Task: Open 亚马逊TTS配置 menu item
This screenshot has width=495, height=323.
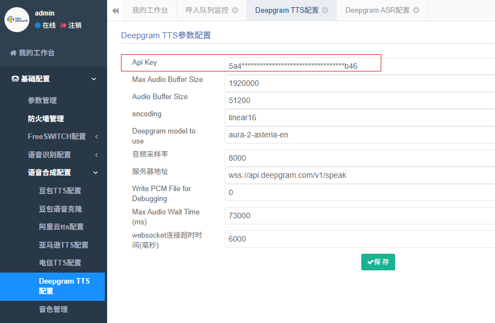Action: (x=63, y=245)
